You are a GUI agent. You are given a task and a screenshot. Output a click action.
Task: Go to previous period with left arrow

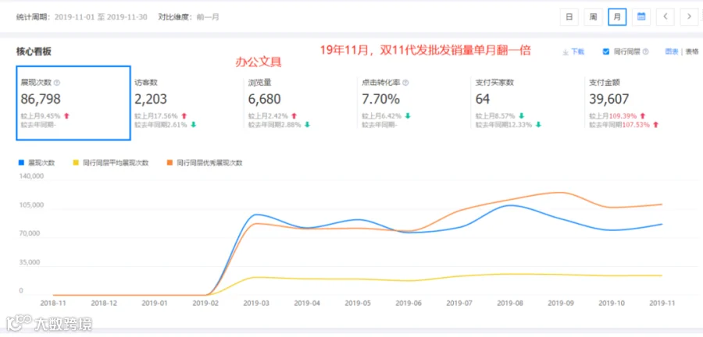666,17
